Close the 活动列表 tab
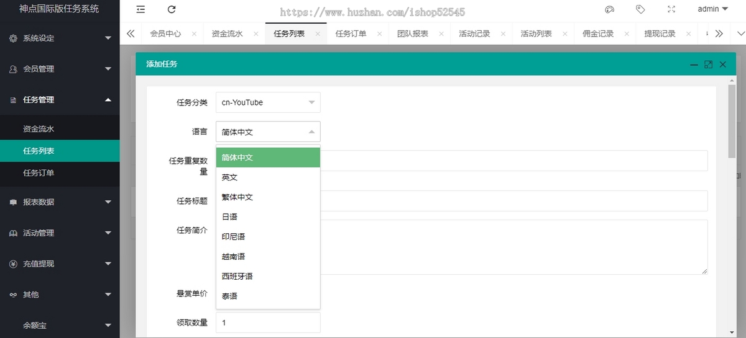The height and width of the screenshot is (338, 746). tap(564, 34)
